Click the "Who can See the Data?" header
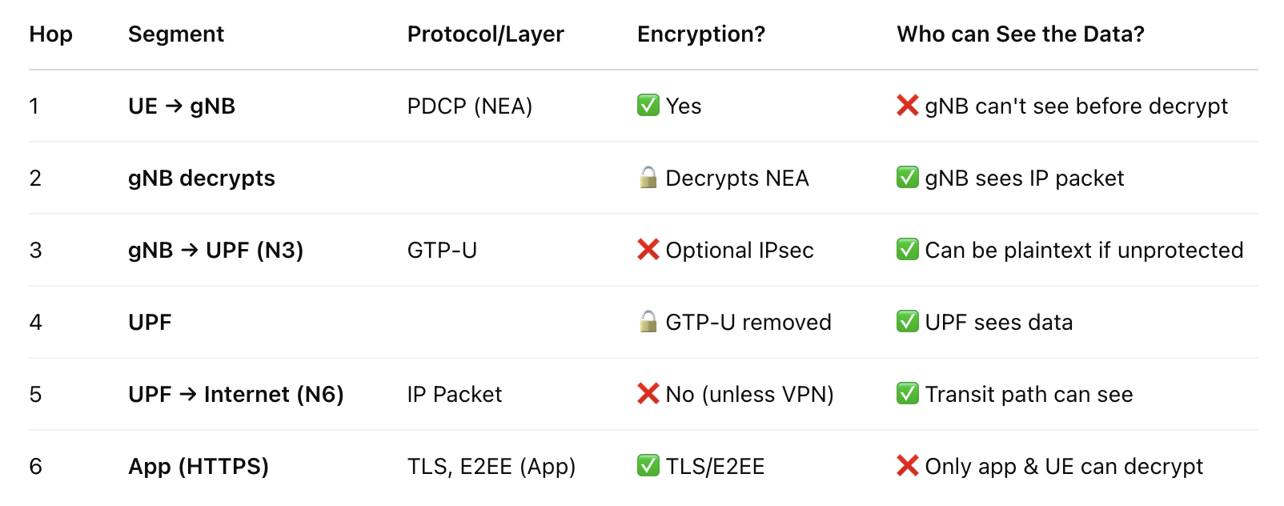 1020,34
